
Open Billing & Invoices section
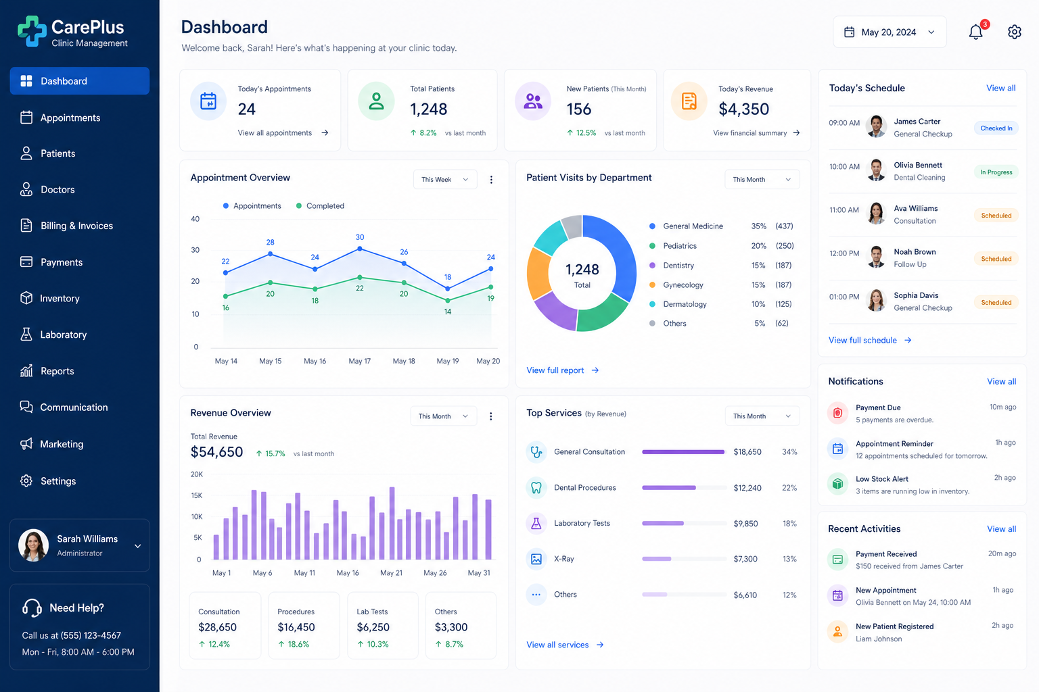point(80,226)
